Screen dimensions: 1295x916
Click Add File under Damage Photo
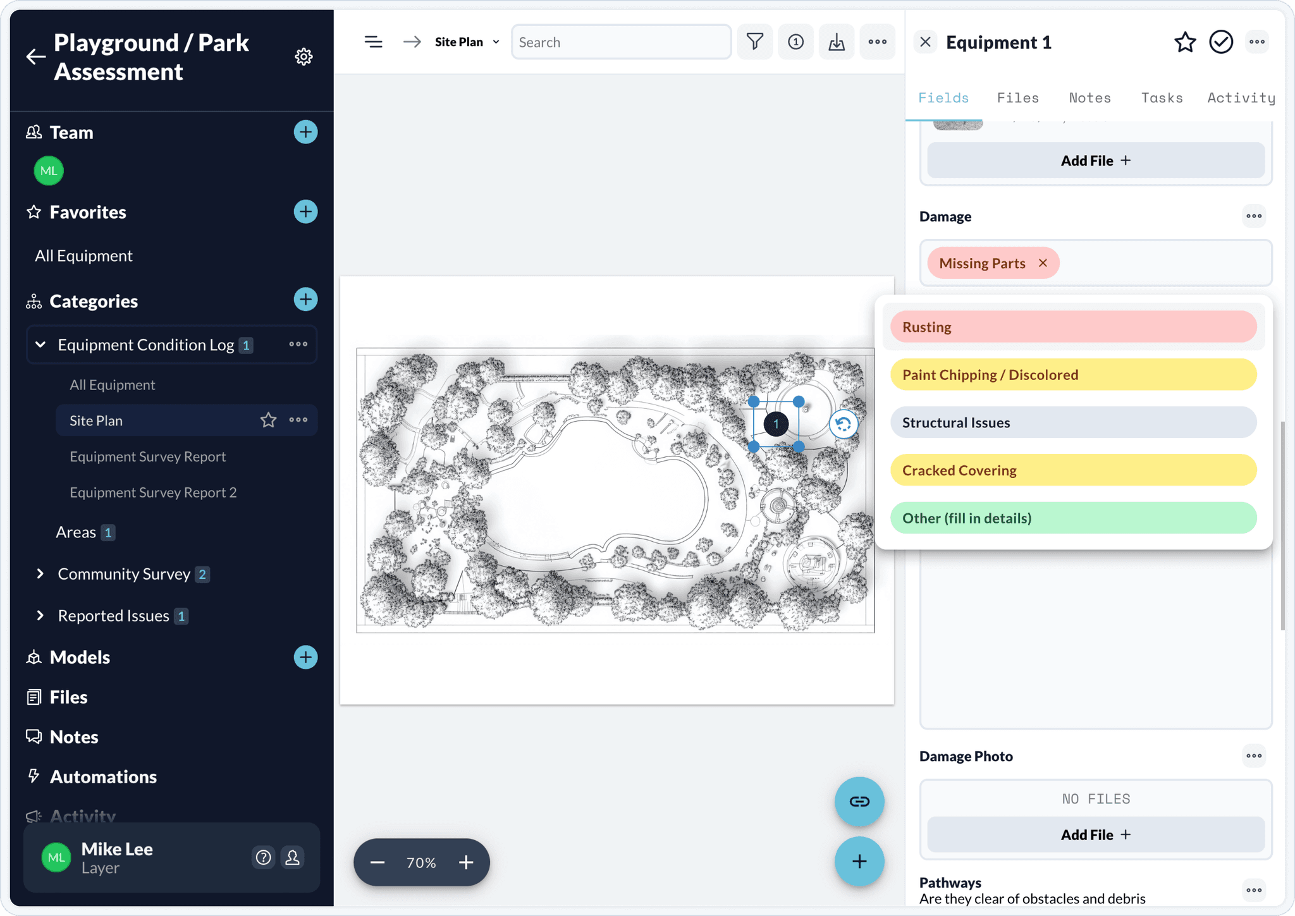[1095, 834]
